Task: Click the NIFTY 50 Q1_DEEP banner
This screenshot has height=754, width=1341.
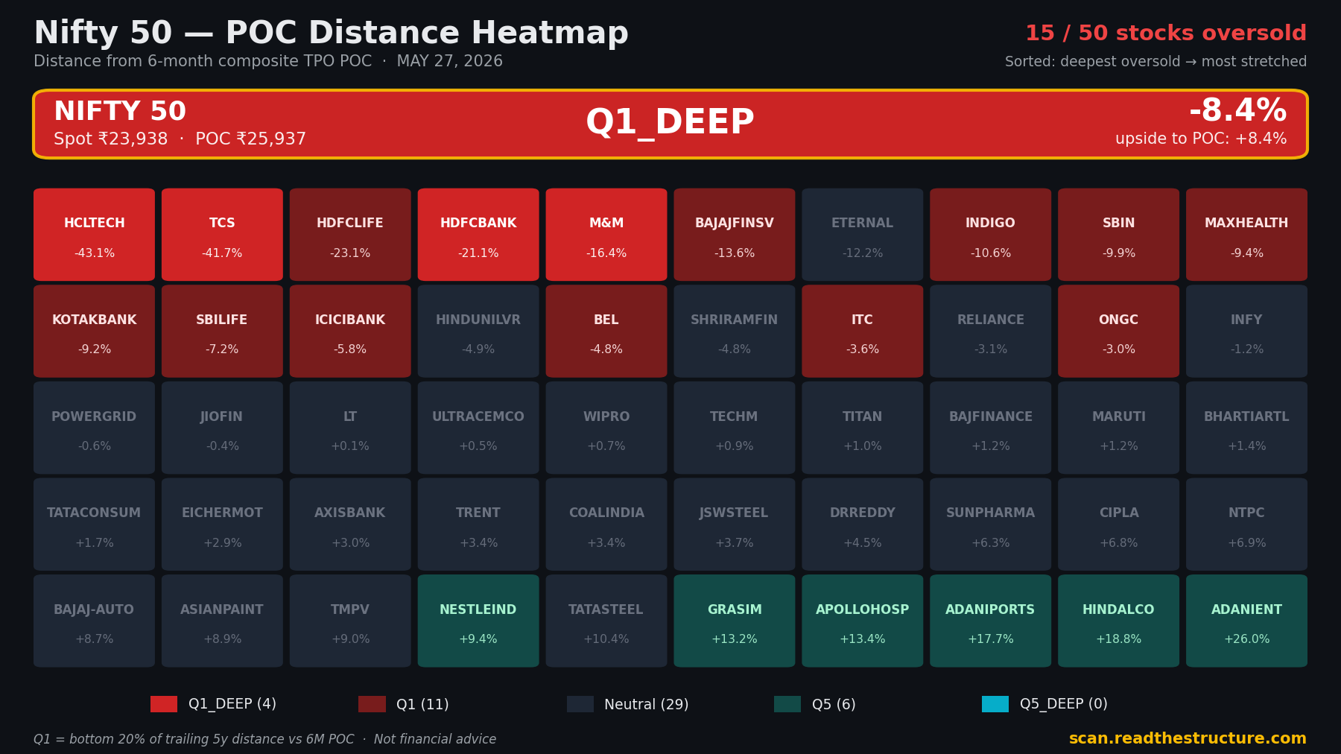Action: point(670,124)
